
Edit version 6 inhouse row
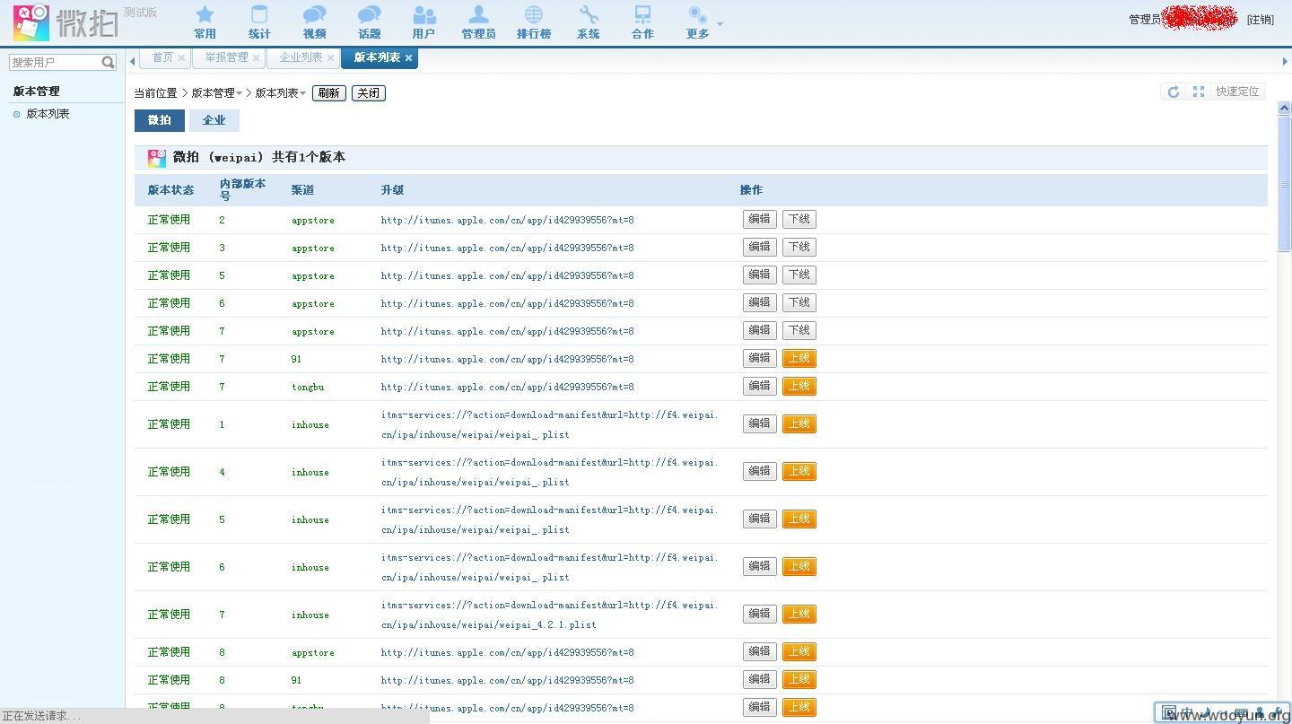pos(760,566)
